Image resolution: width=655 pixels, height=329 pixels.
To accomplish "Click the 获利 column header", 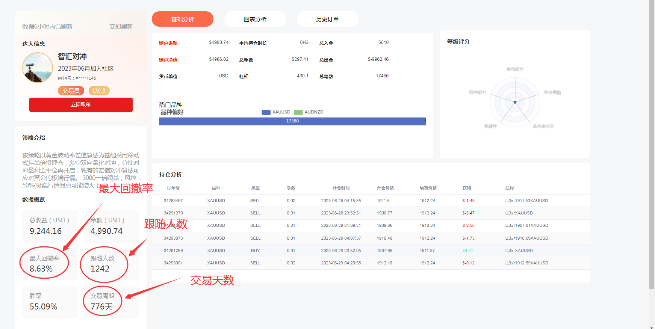I will (467, 188).
